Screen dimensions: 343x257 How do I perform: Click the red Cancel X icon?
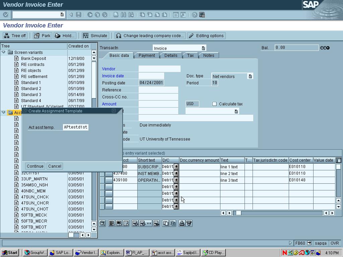(x=105, y=15)
